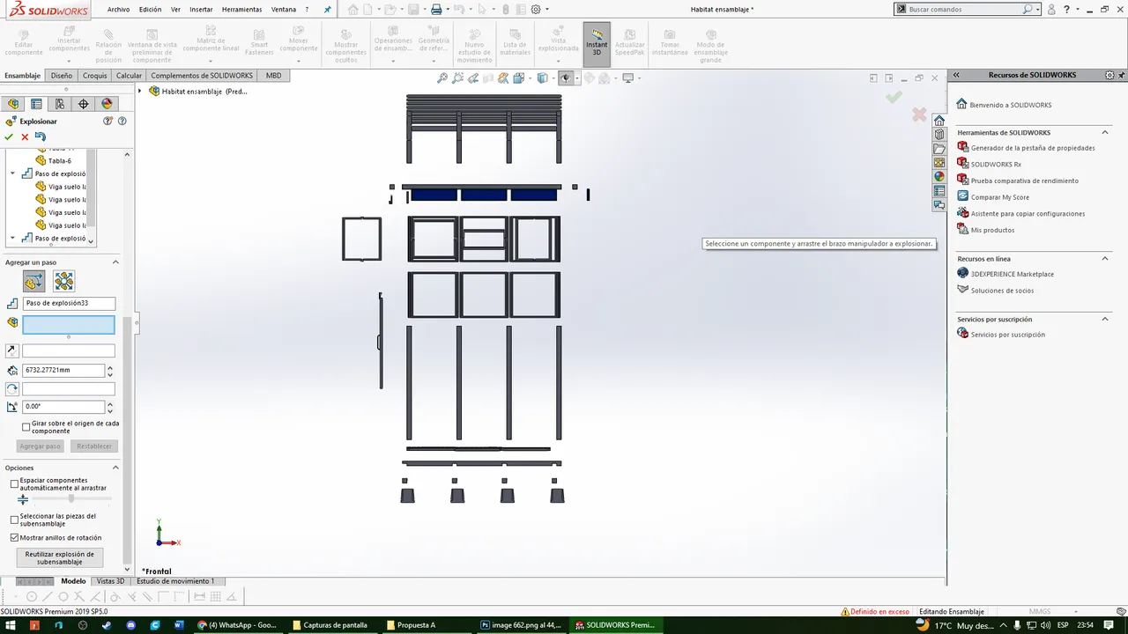
Task: Collapse Recursos en línea section
Action: [x=1105, y=258]
